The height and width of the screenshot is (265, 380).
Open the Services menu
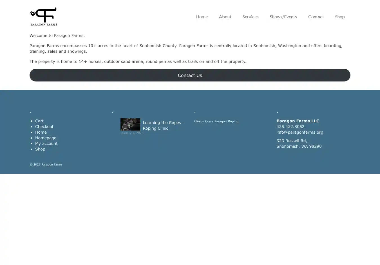(x=250, y=17)
